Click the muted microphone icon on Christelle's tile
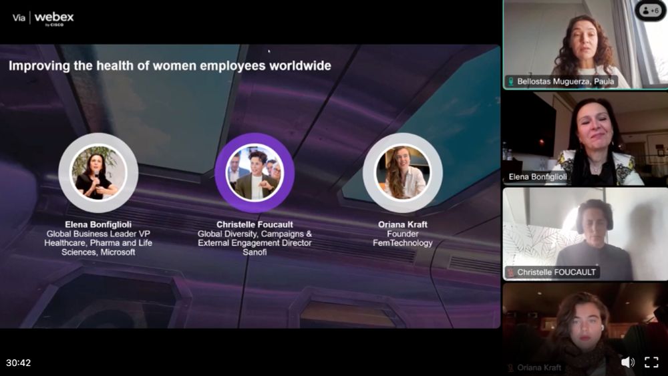Image resolution: width=668 pixels, height=376 pixels. [x=510, y=272]
